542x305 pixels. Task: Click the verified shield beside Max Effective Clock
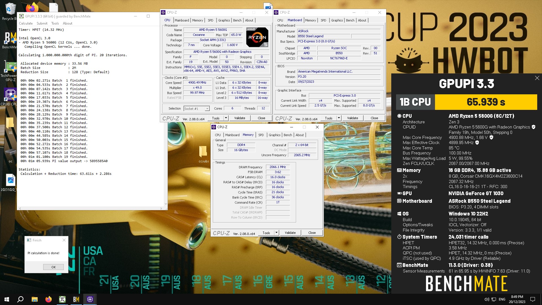pyautogui.click(x=477, y=143)
